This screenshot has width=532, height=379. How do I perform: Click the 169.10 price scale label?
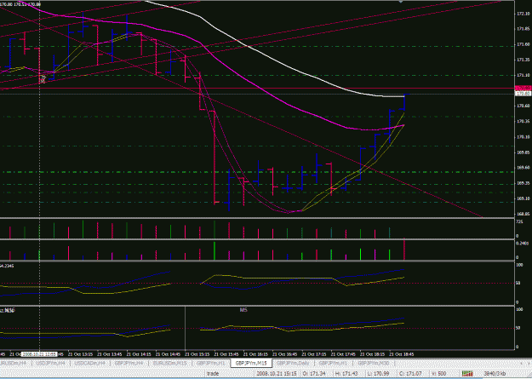[523, 198]
